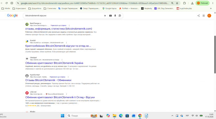Open the DeepL Переводчик bookmark
The height and width of the screenshot is (119, 216).
click(x=90, y=8)
